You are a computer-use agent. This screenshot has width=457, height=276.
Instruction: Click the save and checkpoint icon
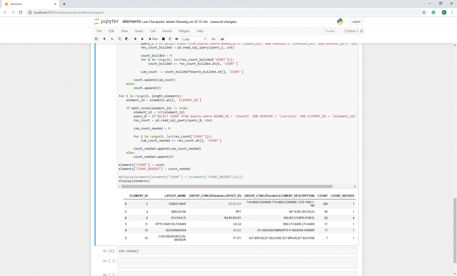click(96, 39)
